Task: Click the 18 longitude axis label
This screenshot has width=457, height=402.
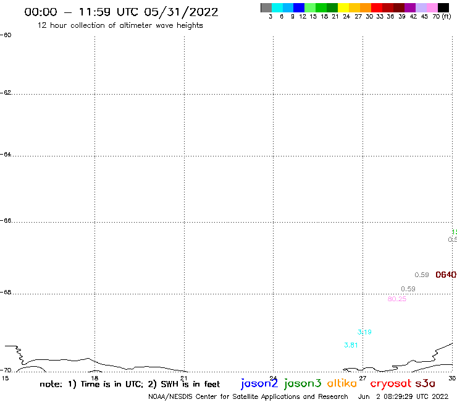Action: click(x=94, y=378)
